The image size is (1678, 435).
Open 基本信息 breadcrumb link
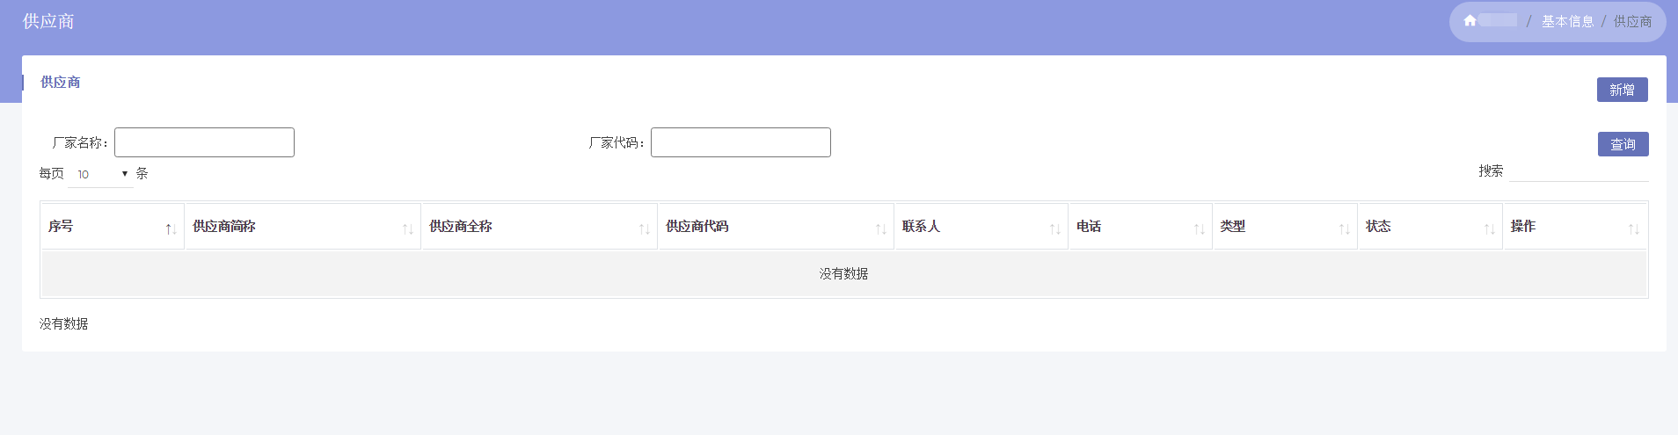[1567, 21]
